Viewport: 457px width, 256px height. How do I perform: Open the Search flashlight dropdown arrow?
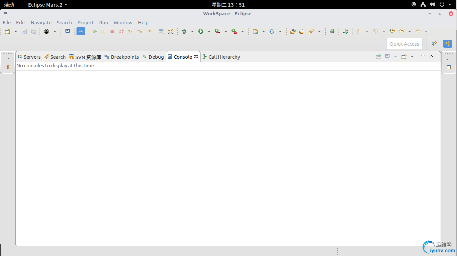[x=319, y=31]
